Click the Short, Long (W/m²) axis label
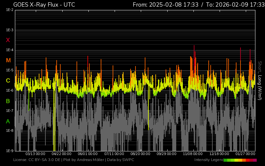This screenshot has height=166, width=265. (260, 80)
